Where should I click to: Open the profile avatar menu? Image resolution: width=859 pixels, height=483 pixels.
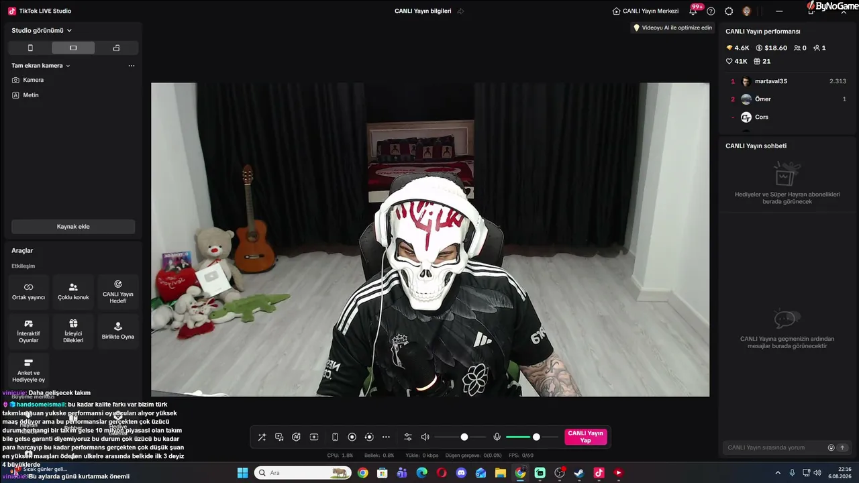(x=746, y=11)
